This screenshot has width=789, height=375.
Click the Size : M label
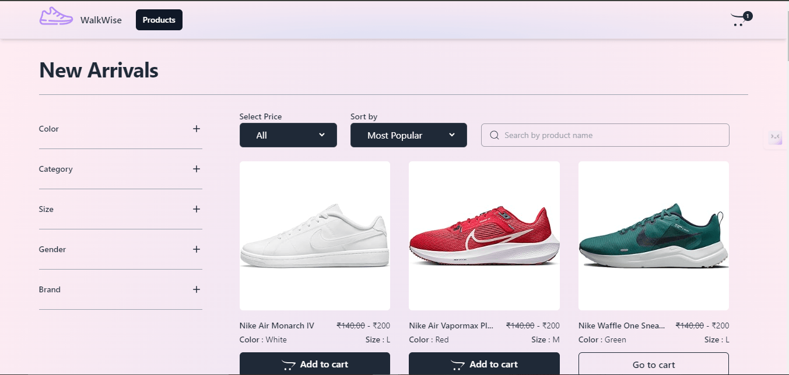(545, 339)
